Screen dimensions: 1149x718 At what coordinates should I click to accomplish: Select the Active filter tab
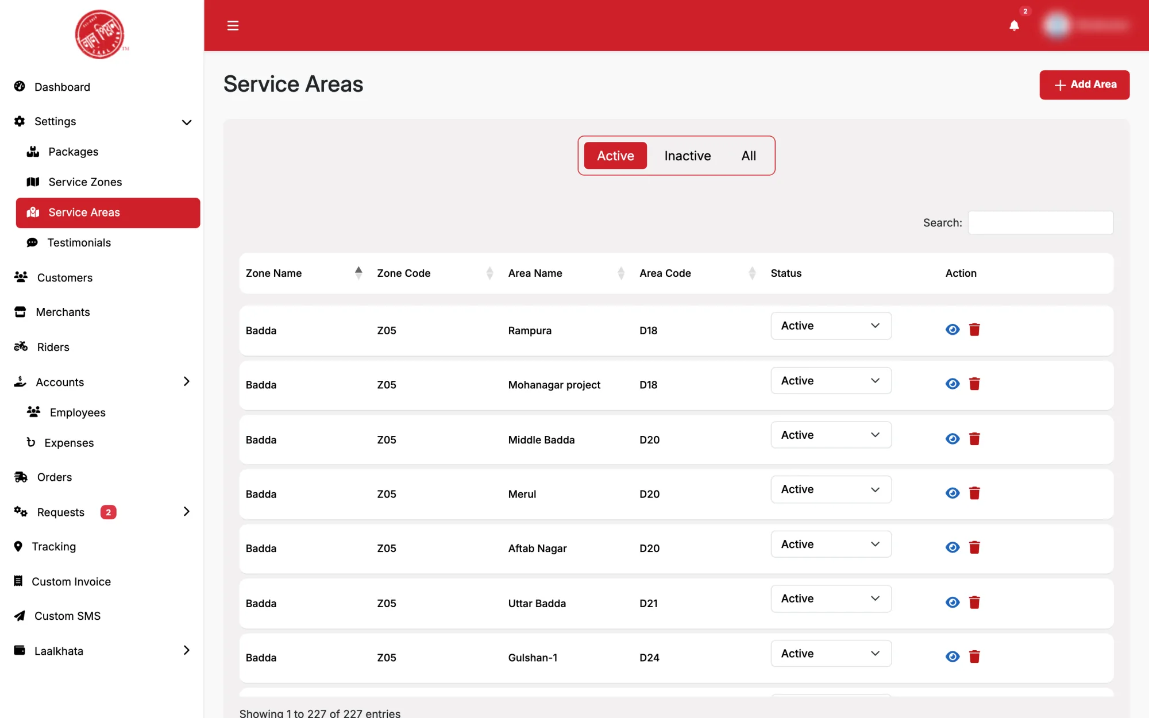615,156
